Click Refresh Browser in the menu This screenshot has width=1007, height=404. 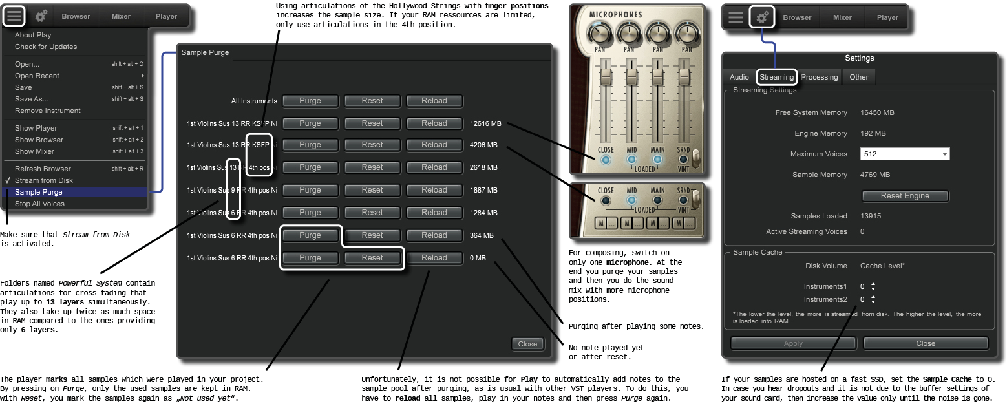click(x=76, y=169)
